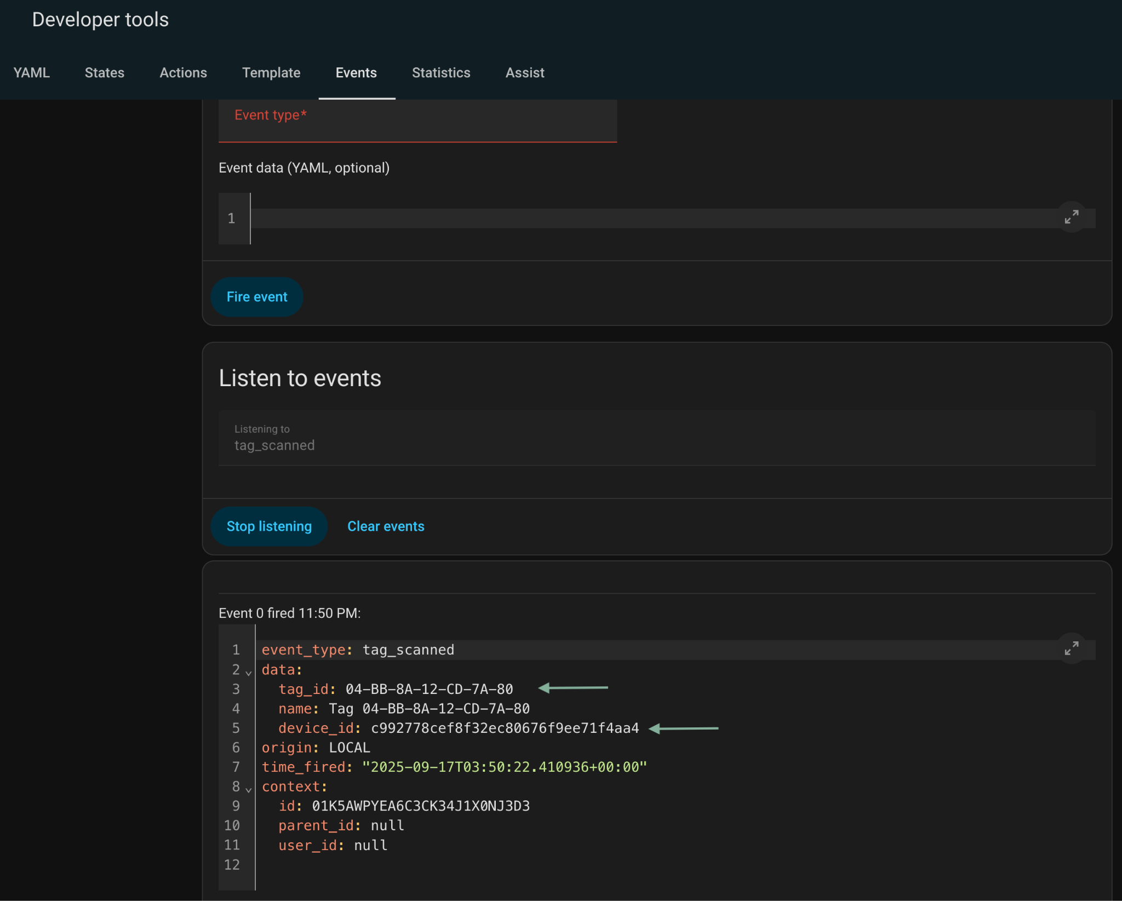The width and height of the screenshot is (1122, 901).
Task: Go to the Actions tab
Action: pos(183,73)
